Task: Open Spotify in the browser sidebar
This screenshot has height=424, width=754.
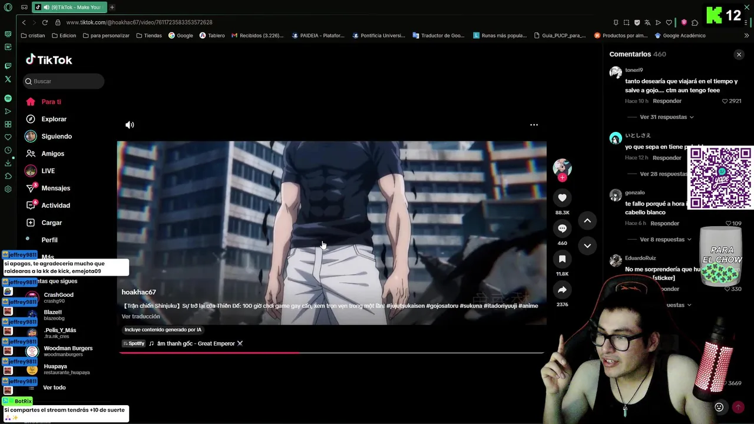Action: (8, 98)
